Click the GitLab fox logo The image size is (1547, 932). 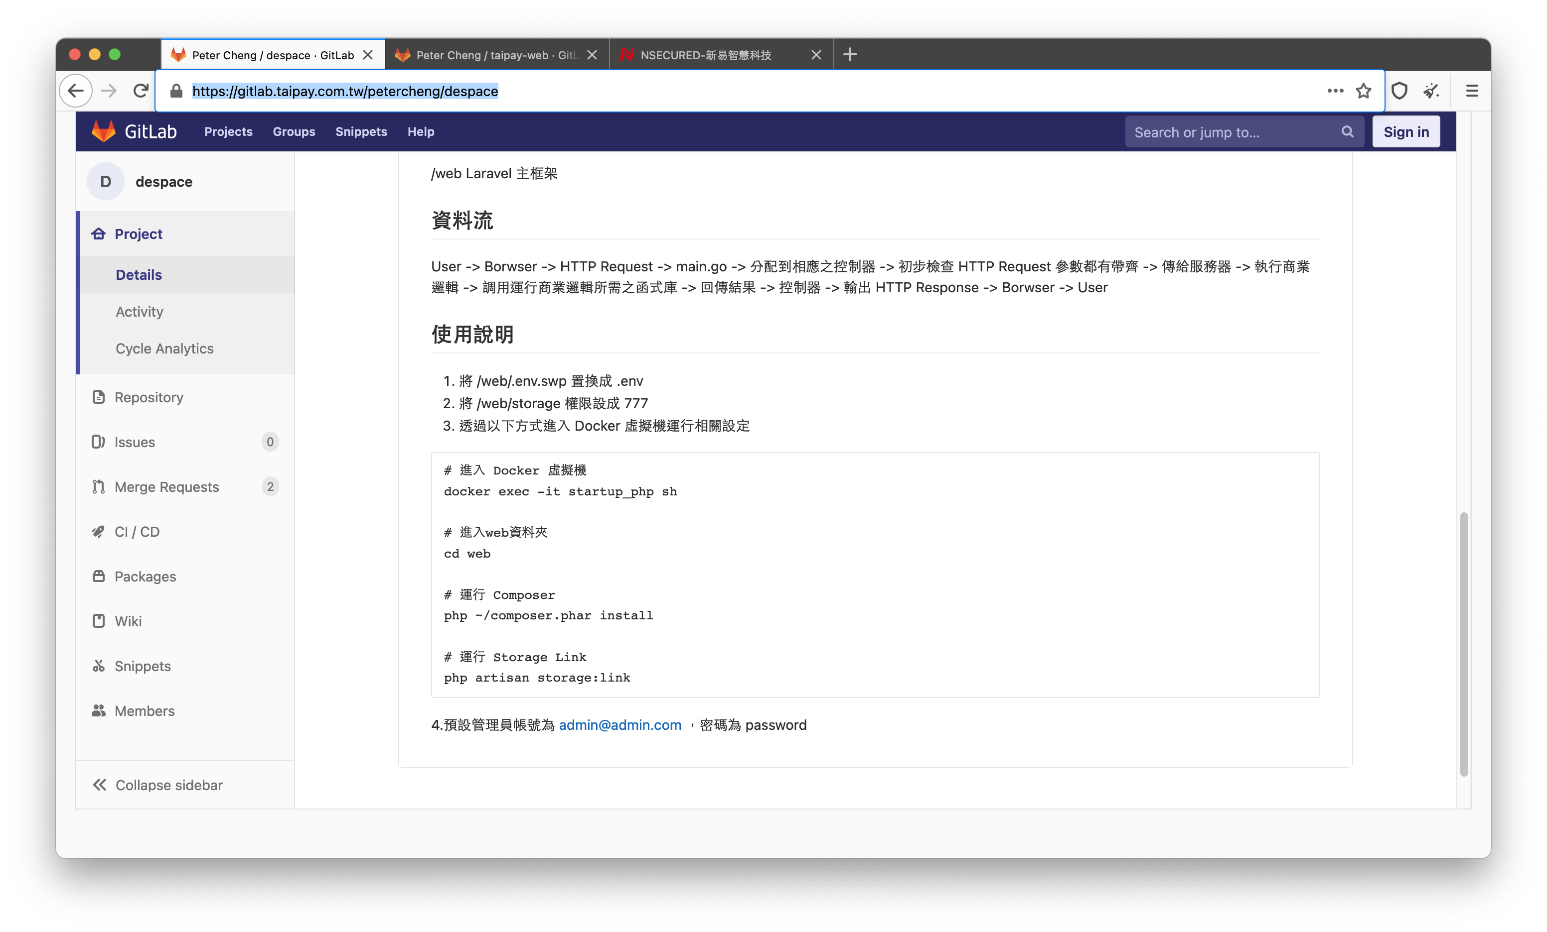(104, 132)
